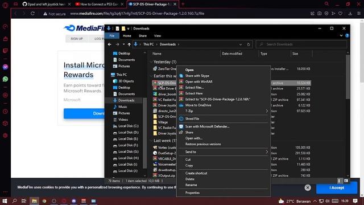Expand the Send to submenu
The image size is (364, 205).
[224, 152]
